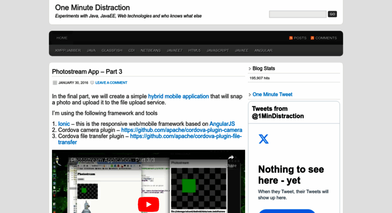Play the Photostream YouTube video
392x213 pixels.
pyautogui.click(x=148, y=204)
